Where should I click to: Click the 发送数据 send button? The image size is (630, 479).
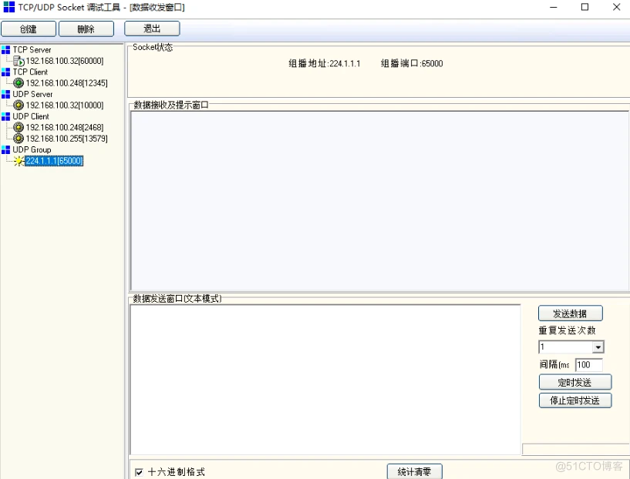(570, 313)
